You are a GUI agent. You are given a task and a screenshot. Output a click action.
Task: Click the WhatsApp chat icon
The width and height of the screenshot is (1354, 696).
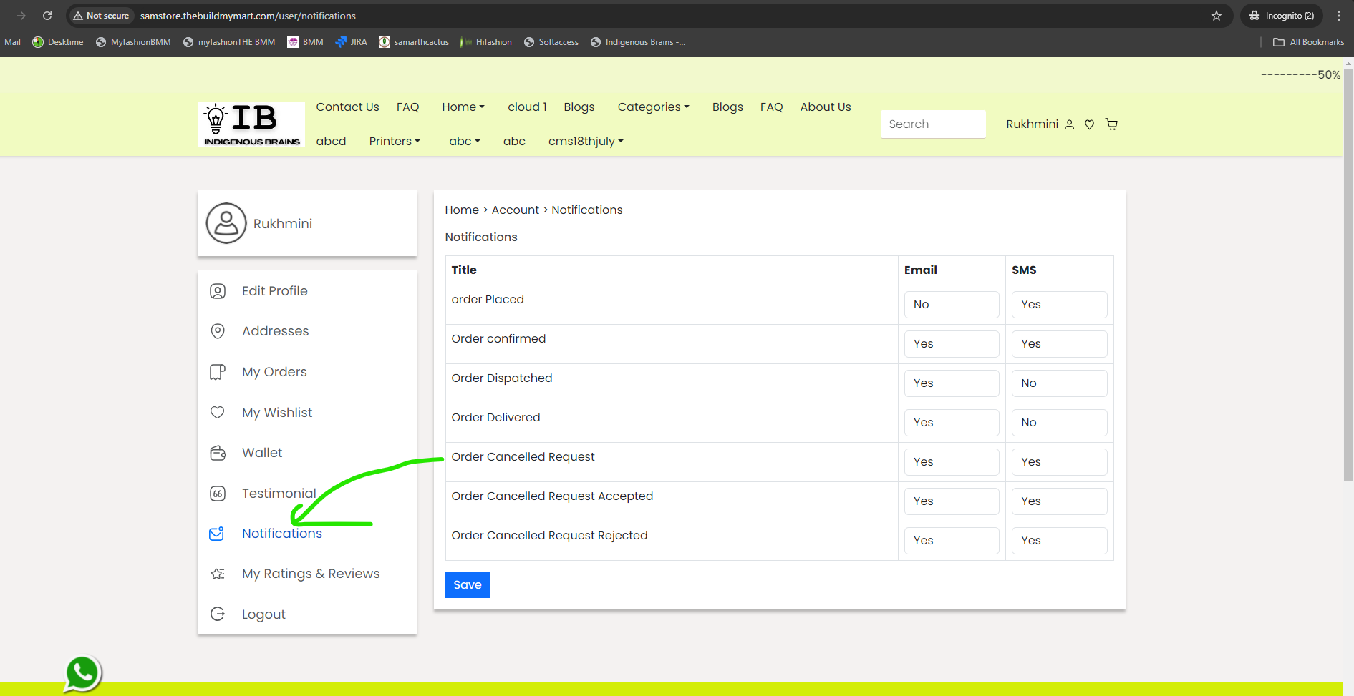(82, 673)
